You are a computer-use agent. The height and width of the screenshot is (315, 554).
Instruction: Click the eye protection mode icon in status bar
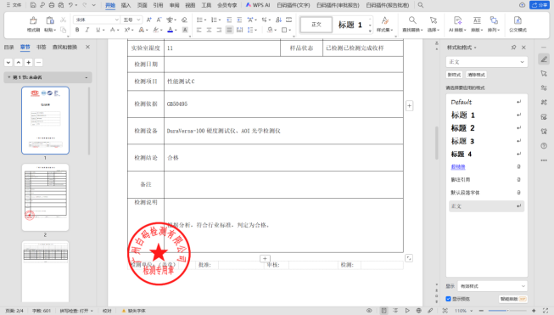point(369,311)
